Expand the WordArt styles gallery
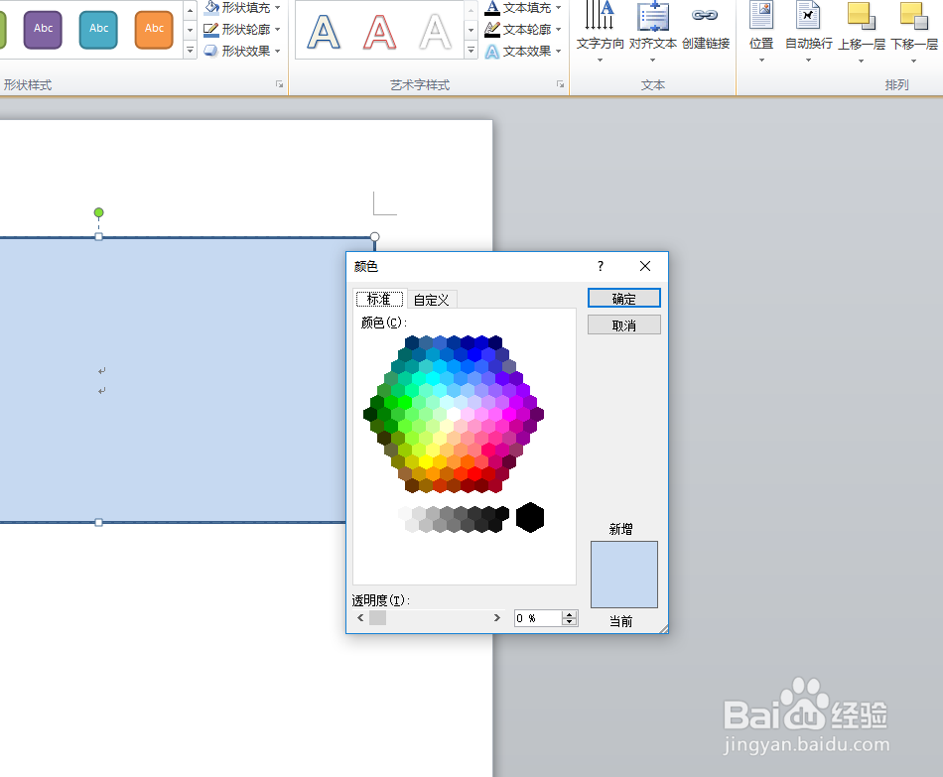Image resolution: width=943 pixels, height=777 pixels. tap(471, 51)
